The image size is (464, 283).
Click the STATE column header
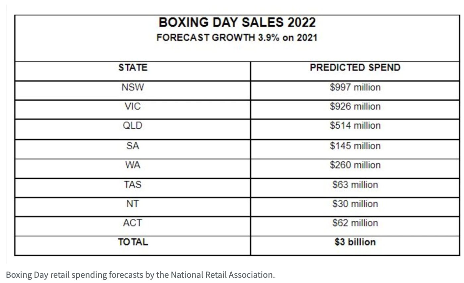pyautogui.click(x=133, y=68)
